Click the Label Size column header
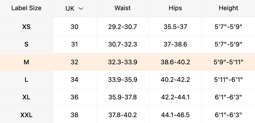255x123 pixels. (x=26, y=8)
